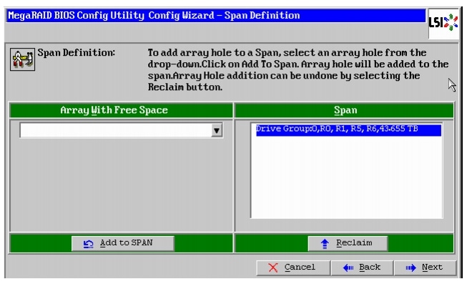This screenshot has height=284, width=467.
Task: Click the empty area of Span list box
Action: click(x=347, y=177)
